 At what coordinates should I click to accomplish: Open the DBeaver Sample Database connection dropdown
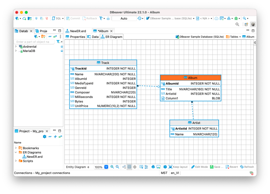pyautogui.click(x=194, y=18)
